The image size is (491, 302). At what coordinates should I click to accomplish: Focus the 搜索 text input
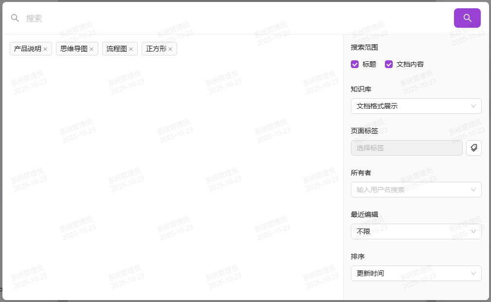pyautogui.click(x=235, y=18)
